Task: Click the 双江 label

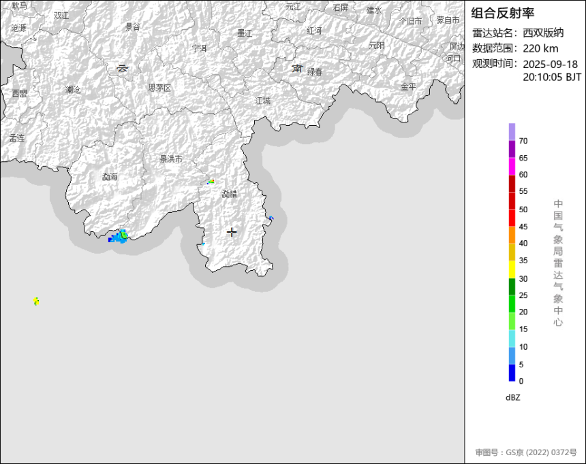Action: pos(61,15)
